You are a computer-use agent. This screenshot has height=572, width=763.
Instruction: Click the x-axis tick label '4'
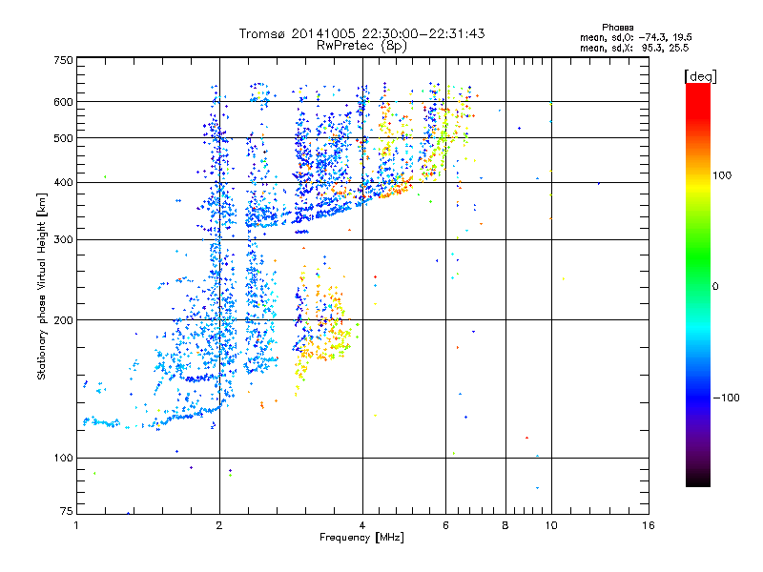362,525
